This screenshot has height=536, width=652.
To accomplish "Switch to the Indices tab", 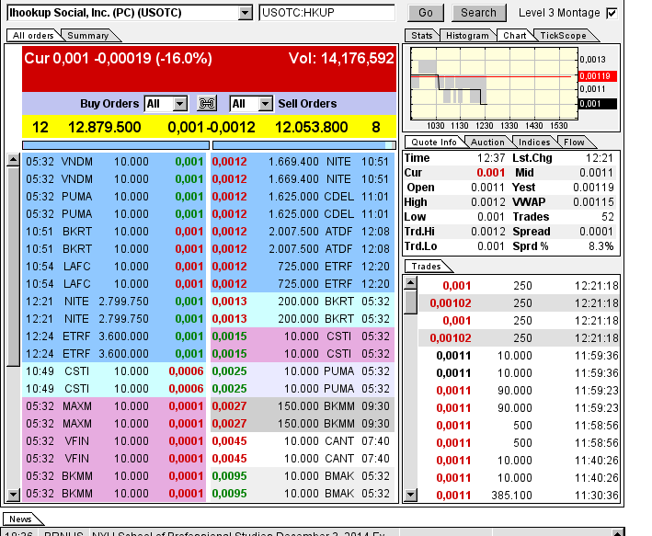I will [534, 143].
